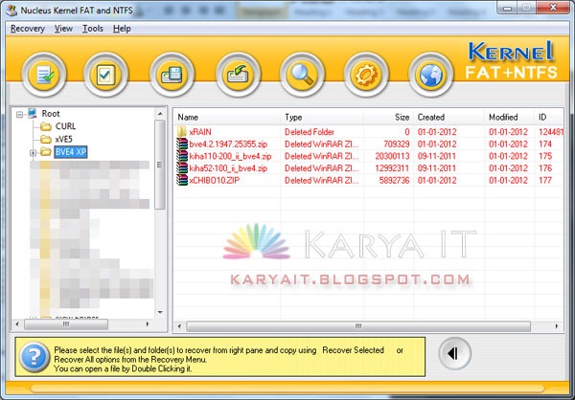The height and width of the screenshot is (400, 575).
Task: Select file kiha52-100_ii_bve4.zip
Action: (x=228, y=168)
